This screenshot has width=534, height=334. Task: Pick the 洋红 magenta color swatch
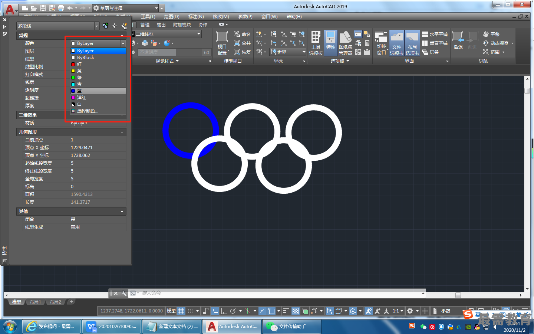pyautogui.click(x=73, y=98)
